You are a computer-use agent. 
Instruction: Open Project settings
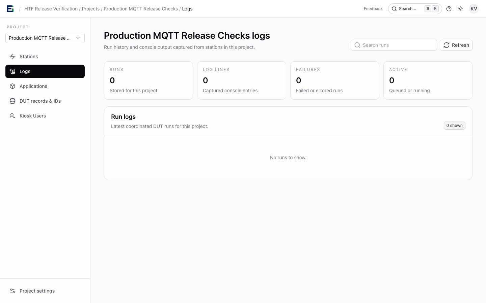(x=45, y=291)
